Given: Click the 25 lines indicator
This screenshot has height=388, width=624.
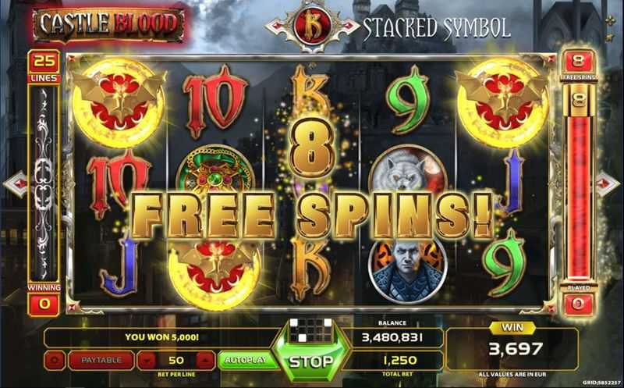Looking at the screenshot, I should tap(44, 66).
